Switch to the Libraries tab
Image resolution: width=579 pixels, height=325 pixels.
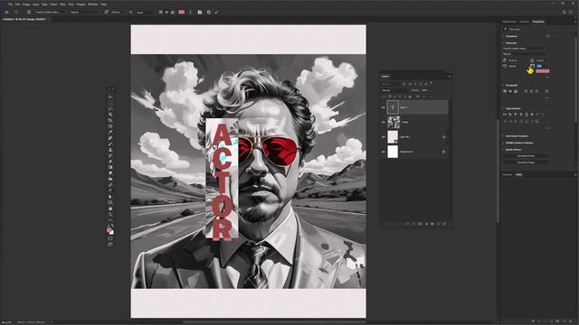coord(524,22)
